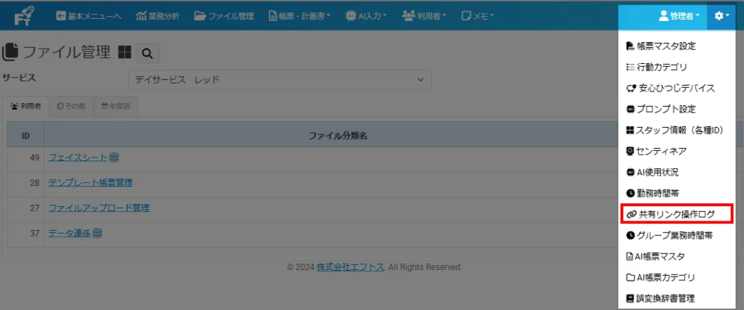This screenshot has height=310, width=744.
Task: Open 業務分析 in the navbar
Action: pyautogui.click(x=158, y=16)
